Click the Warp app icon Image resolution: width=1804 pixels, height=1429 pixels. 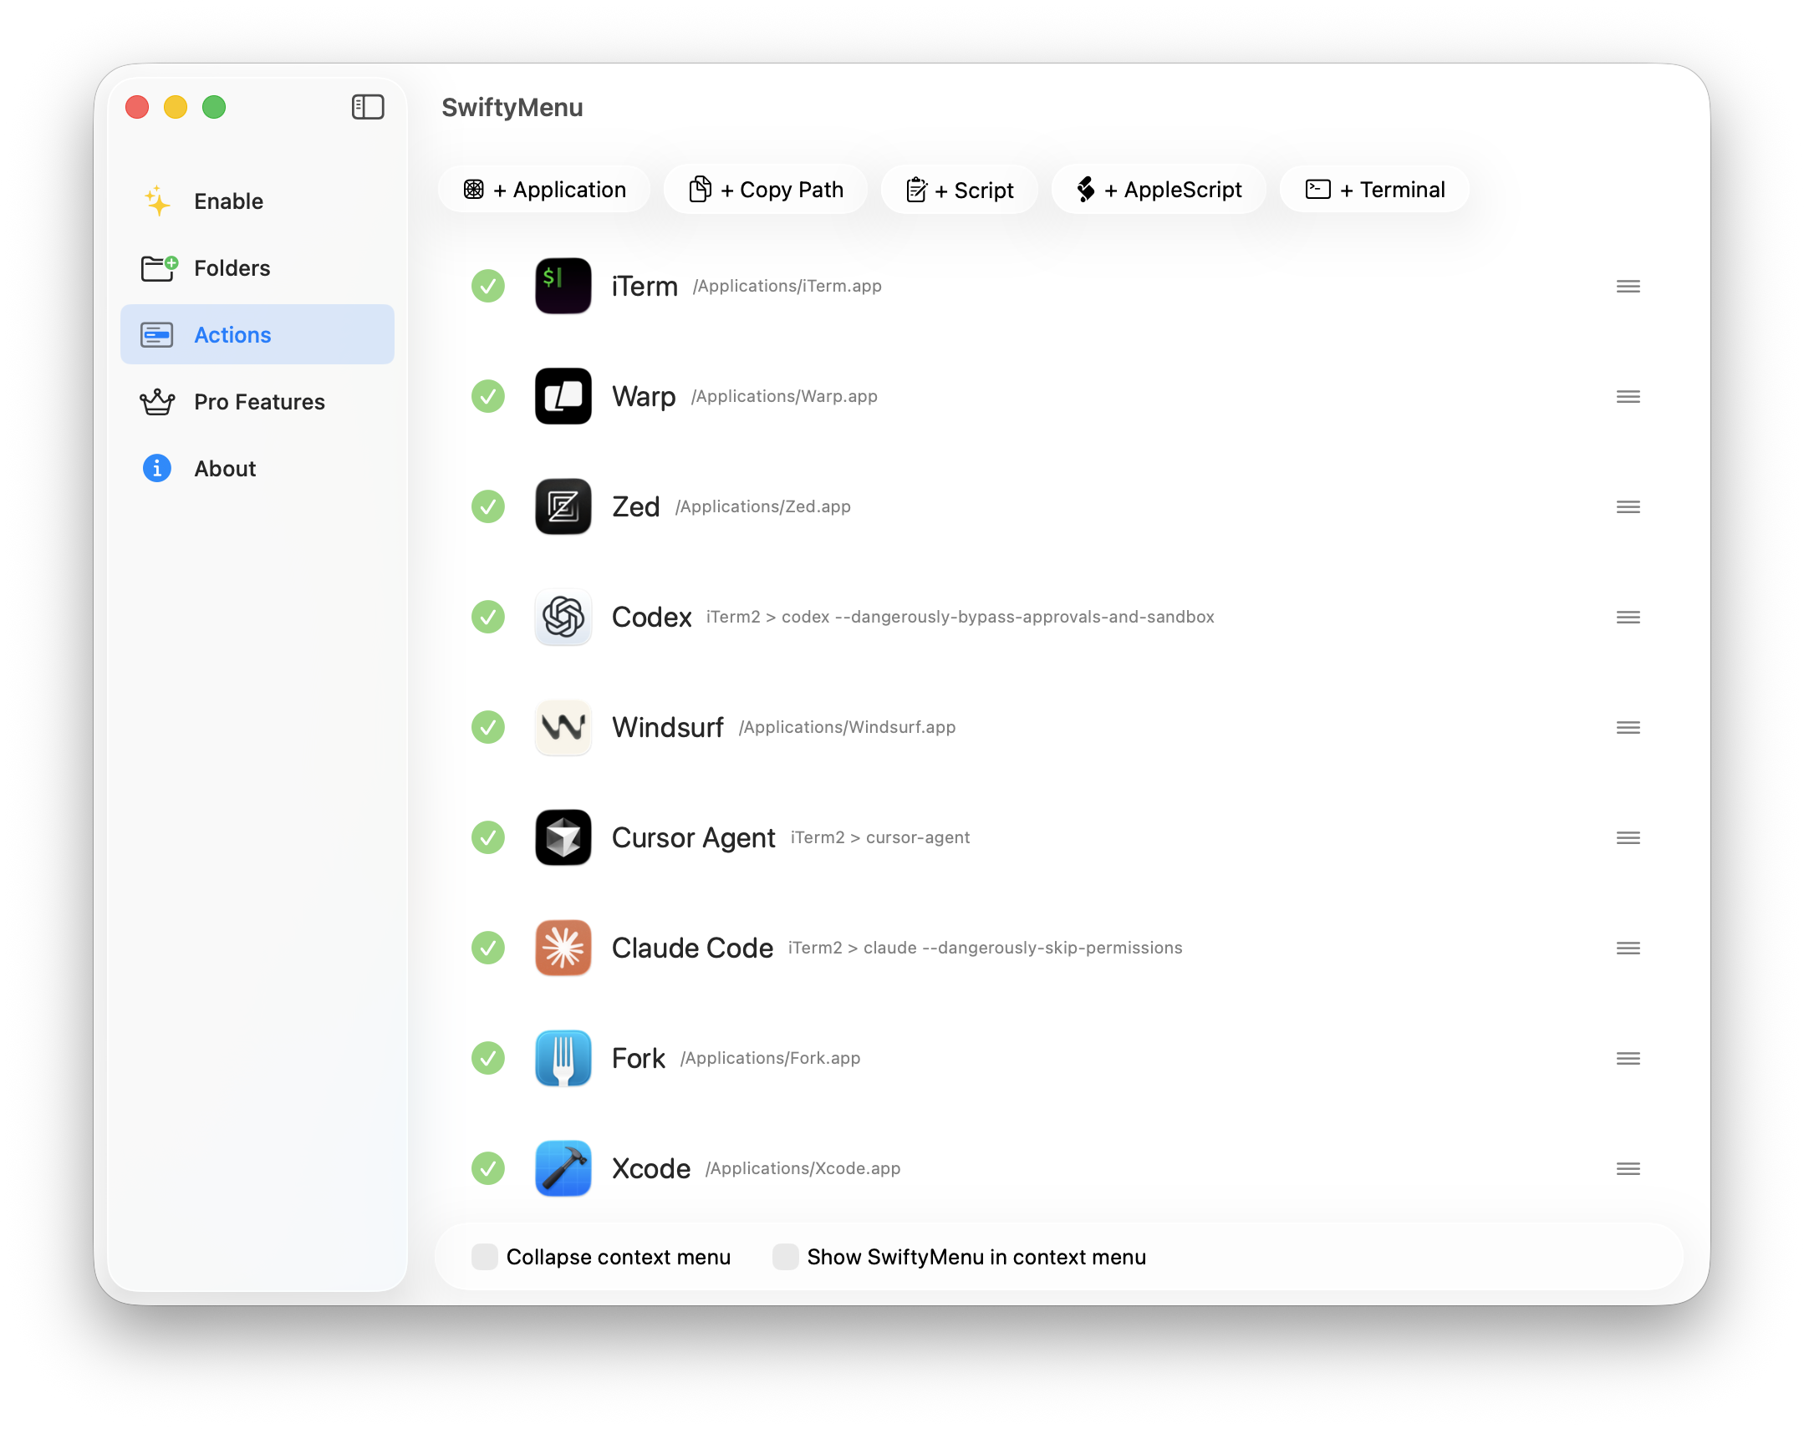(x=563, y=397)
